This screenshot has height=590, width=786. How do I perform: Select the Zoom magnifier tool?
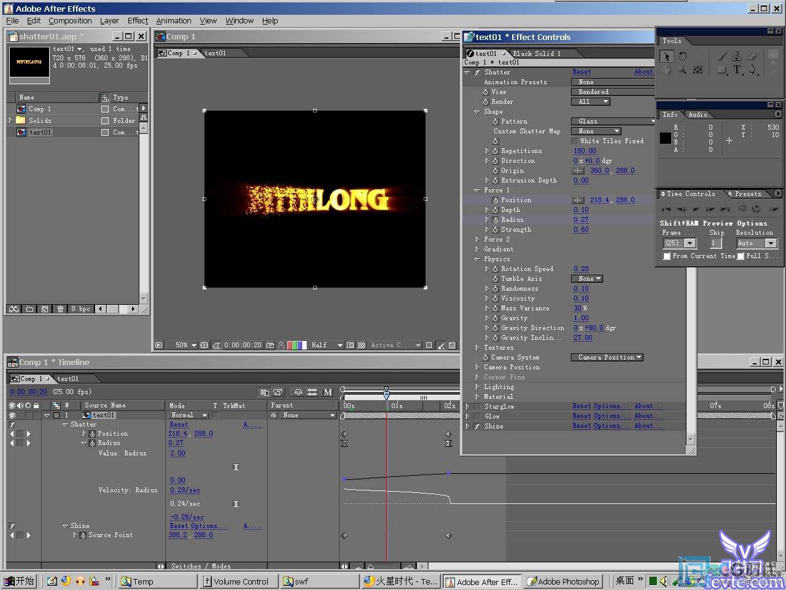(x=682, y=70)
